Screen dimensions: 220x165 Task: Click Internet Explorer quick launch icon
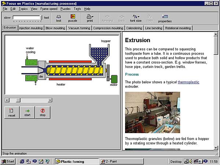[x=22, y=161]
